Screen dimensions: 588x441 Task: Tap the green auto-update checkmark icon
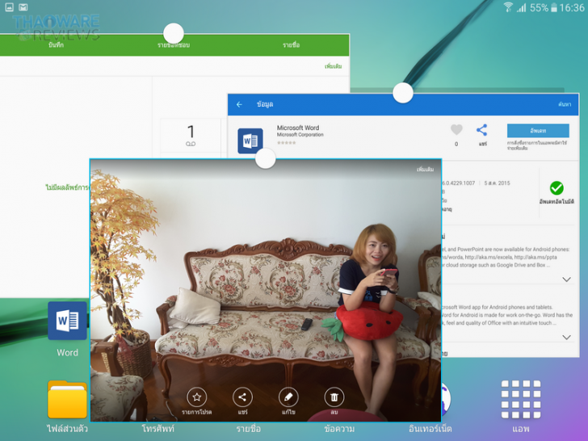[x=556, y=188]
